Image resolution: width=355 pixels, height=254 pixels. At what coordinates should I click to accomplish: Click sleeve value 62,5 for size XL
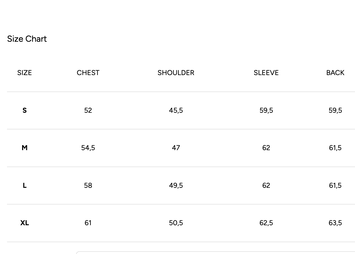[266, 223]
